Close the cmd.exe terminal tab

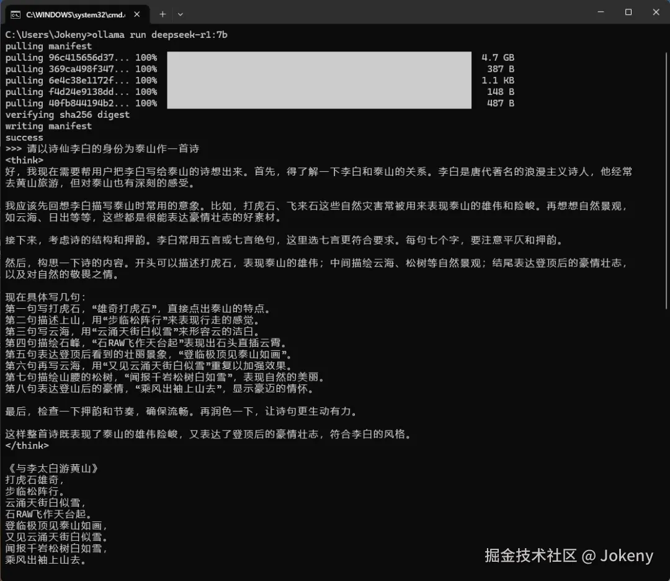click(136, 14)
